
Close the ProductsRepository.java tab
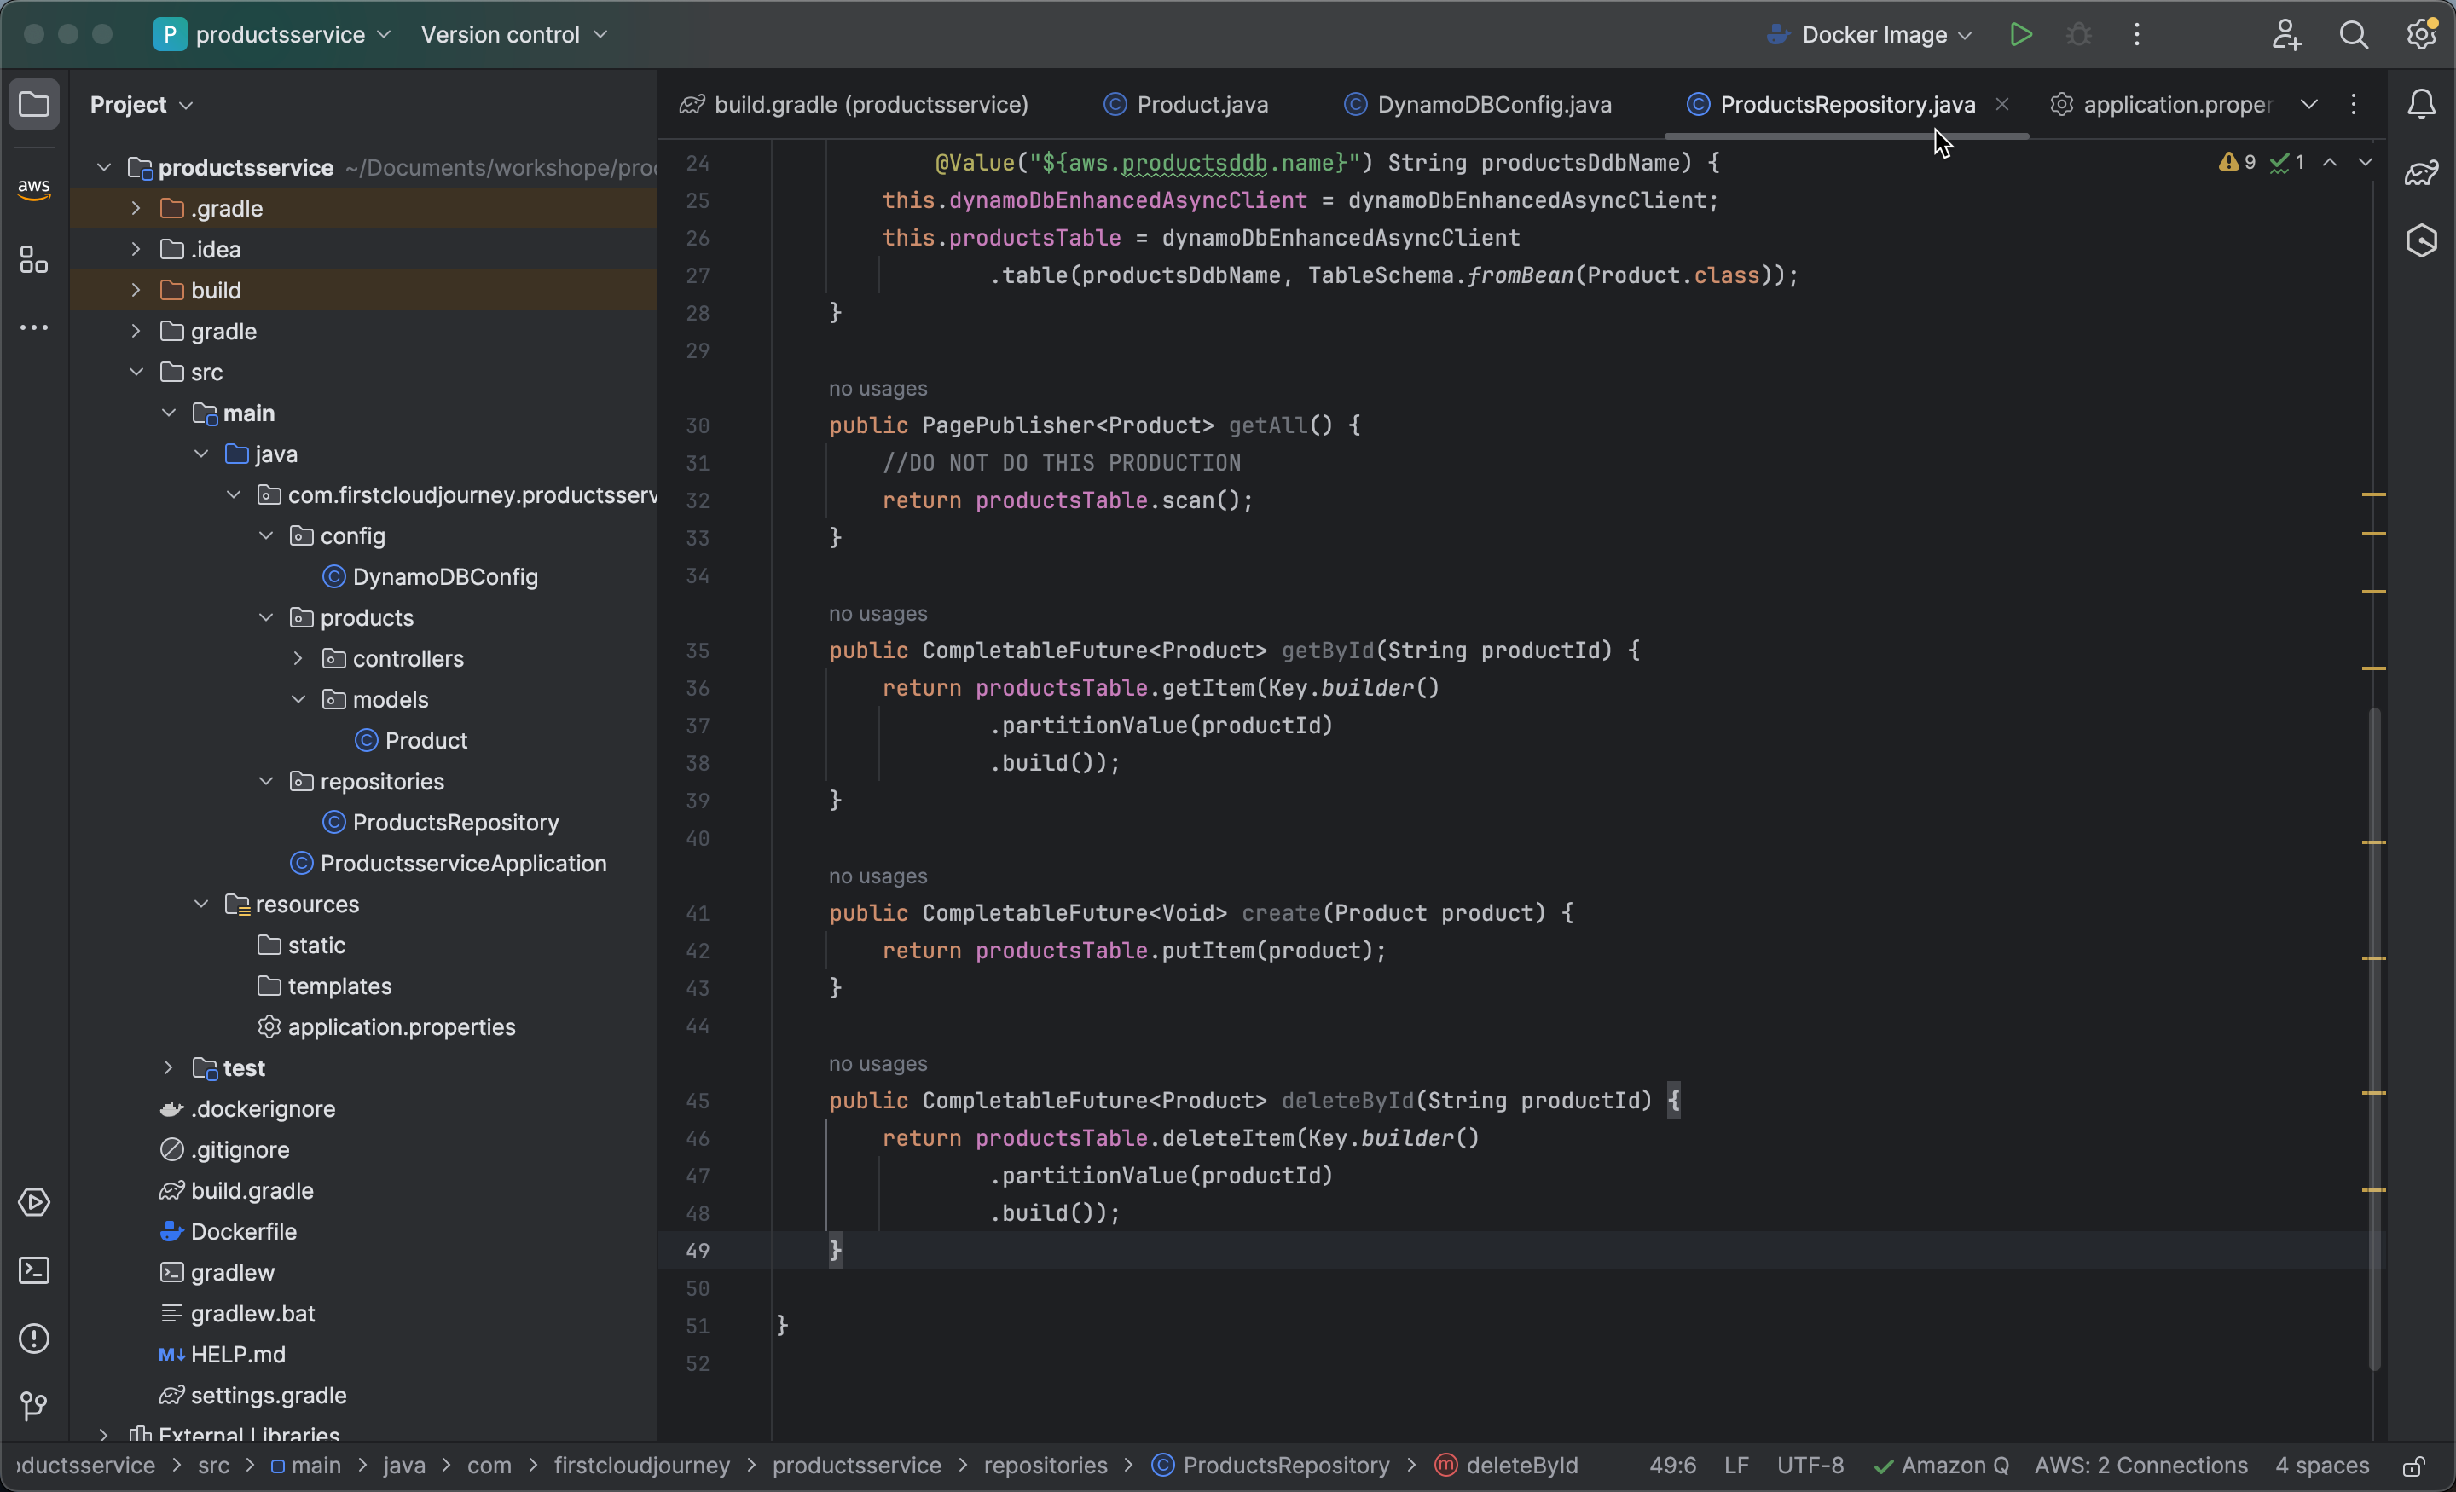[x=2001, y=104]
